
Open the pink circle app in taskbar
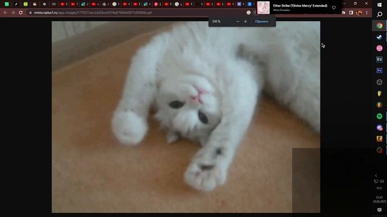point(379,48)
